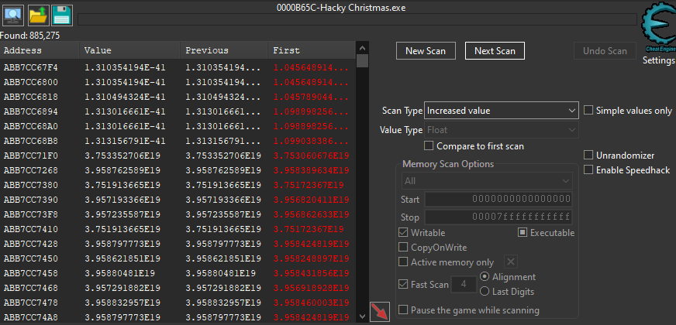Select address row ABB7CC7268
The image size is (676, 325).
point(178,170)
